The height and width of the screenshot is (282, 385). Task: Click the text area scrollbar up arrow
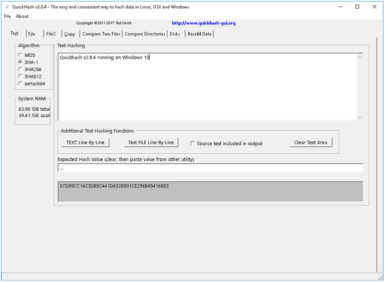tap(359, 57)
